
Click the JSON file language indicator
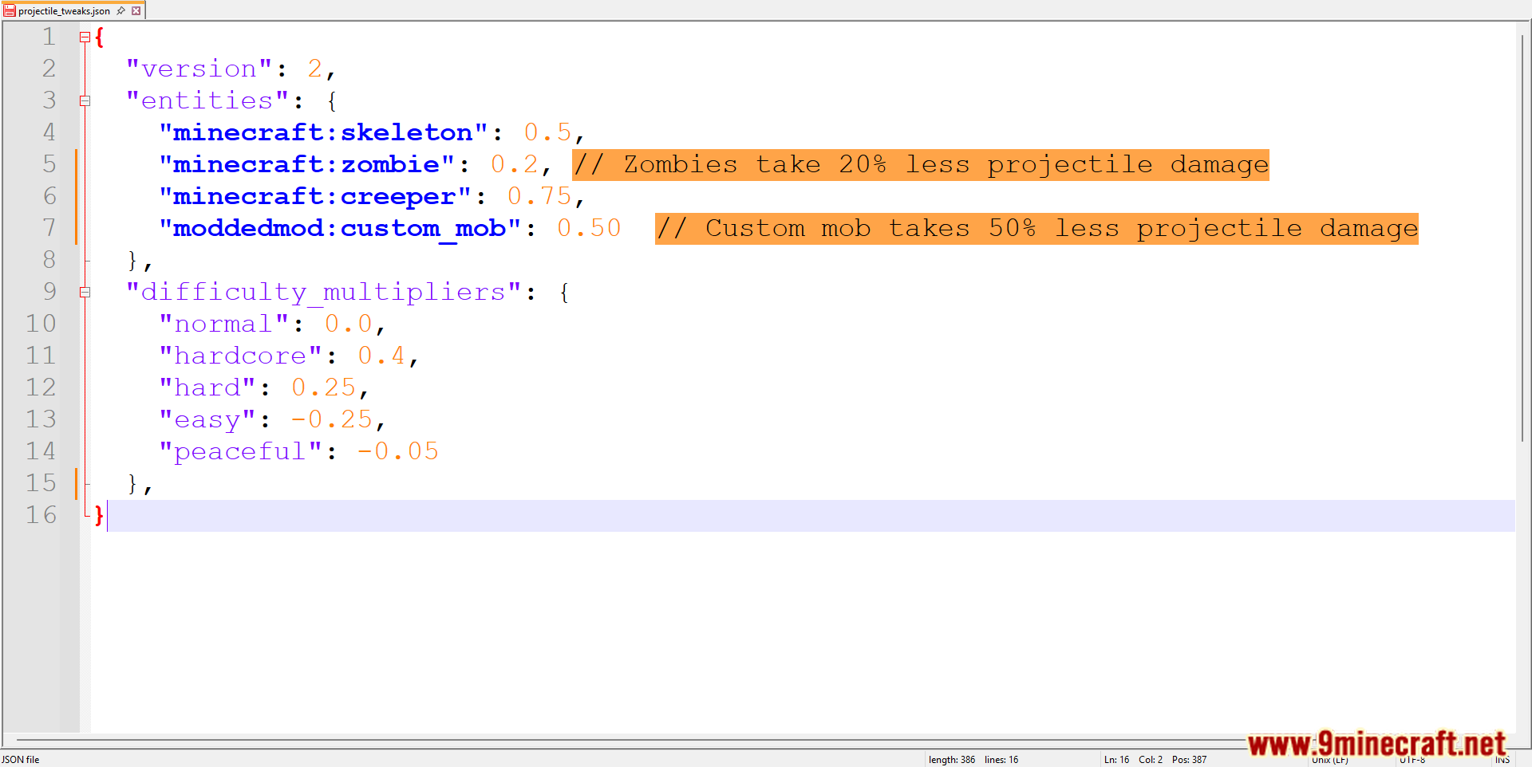coord(21,760)
